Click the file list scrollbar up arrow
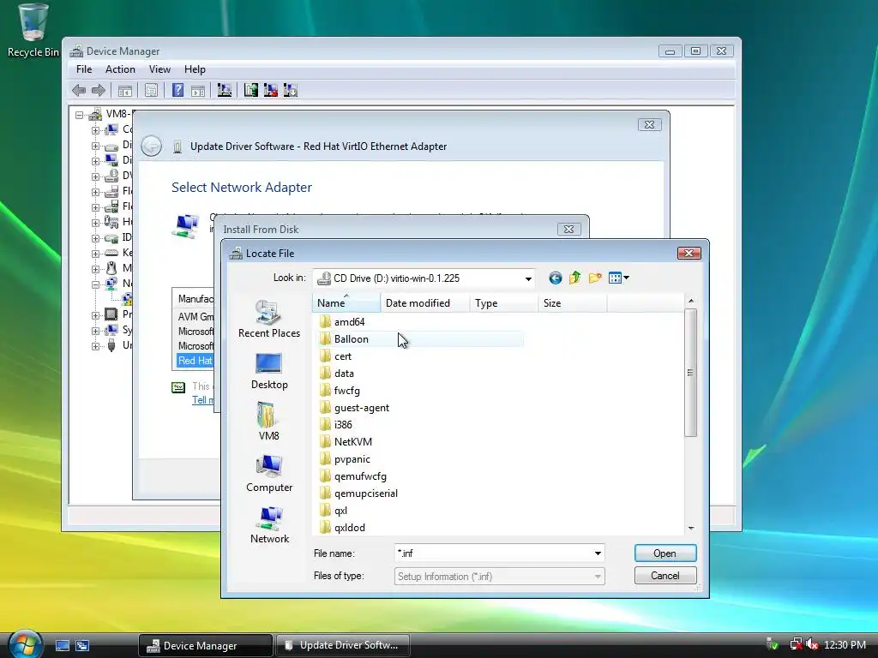The image size is (878, 658). [x=690, y=301]
